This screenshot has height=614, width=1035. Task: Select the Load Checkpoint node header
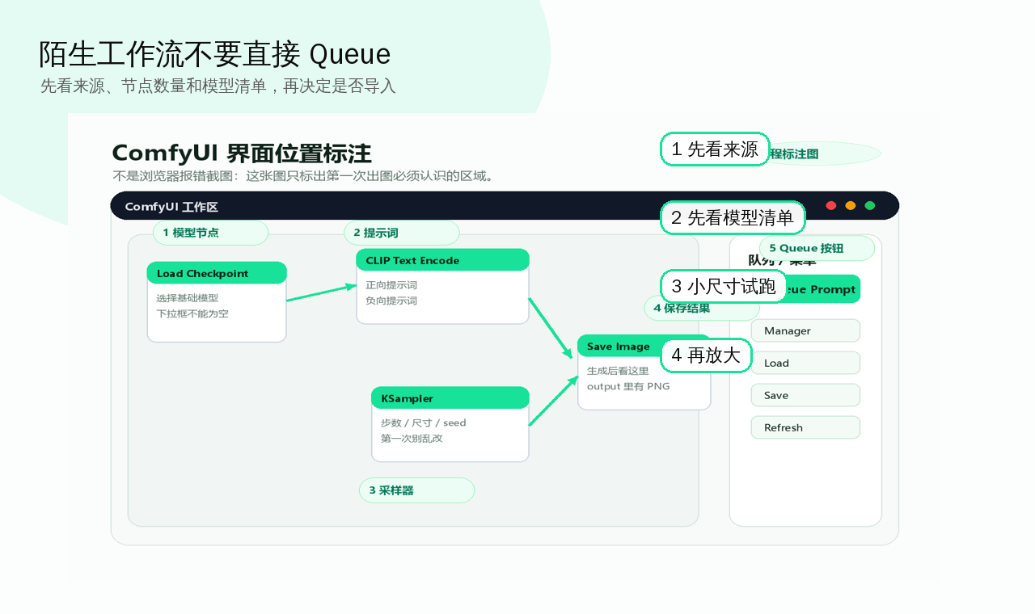pyautogui.click(x=217, y=273)
